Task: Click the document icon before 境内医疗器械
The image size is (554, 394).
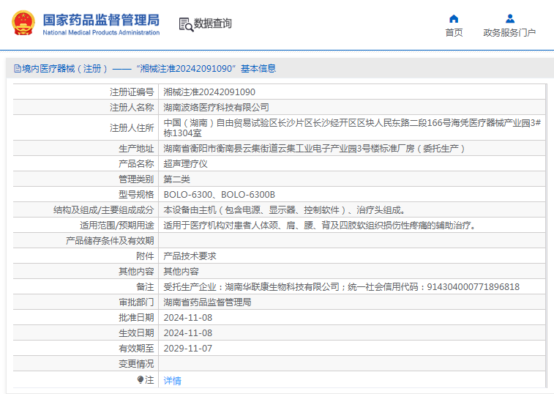Action: point(18,69)
